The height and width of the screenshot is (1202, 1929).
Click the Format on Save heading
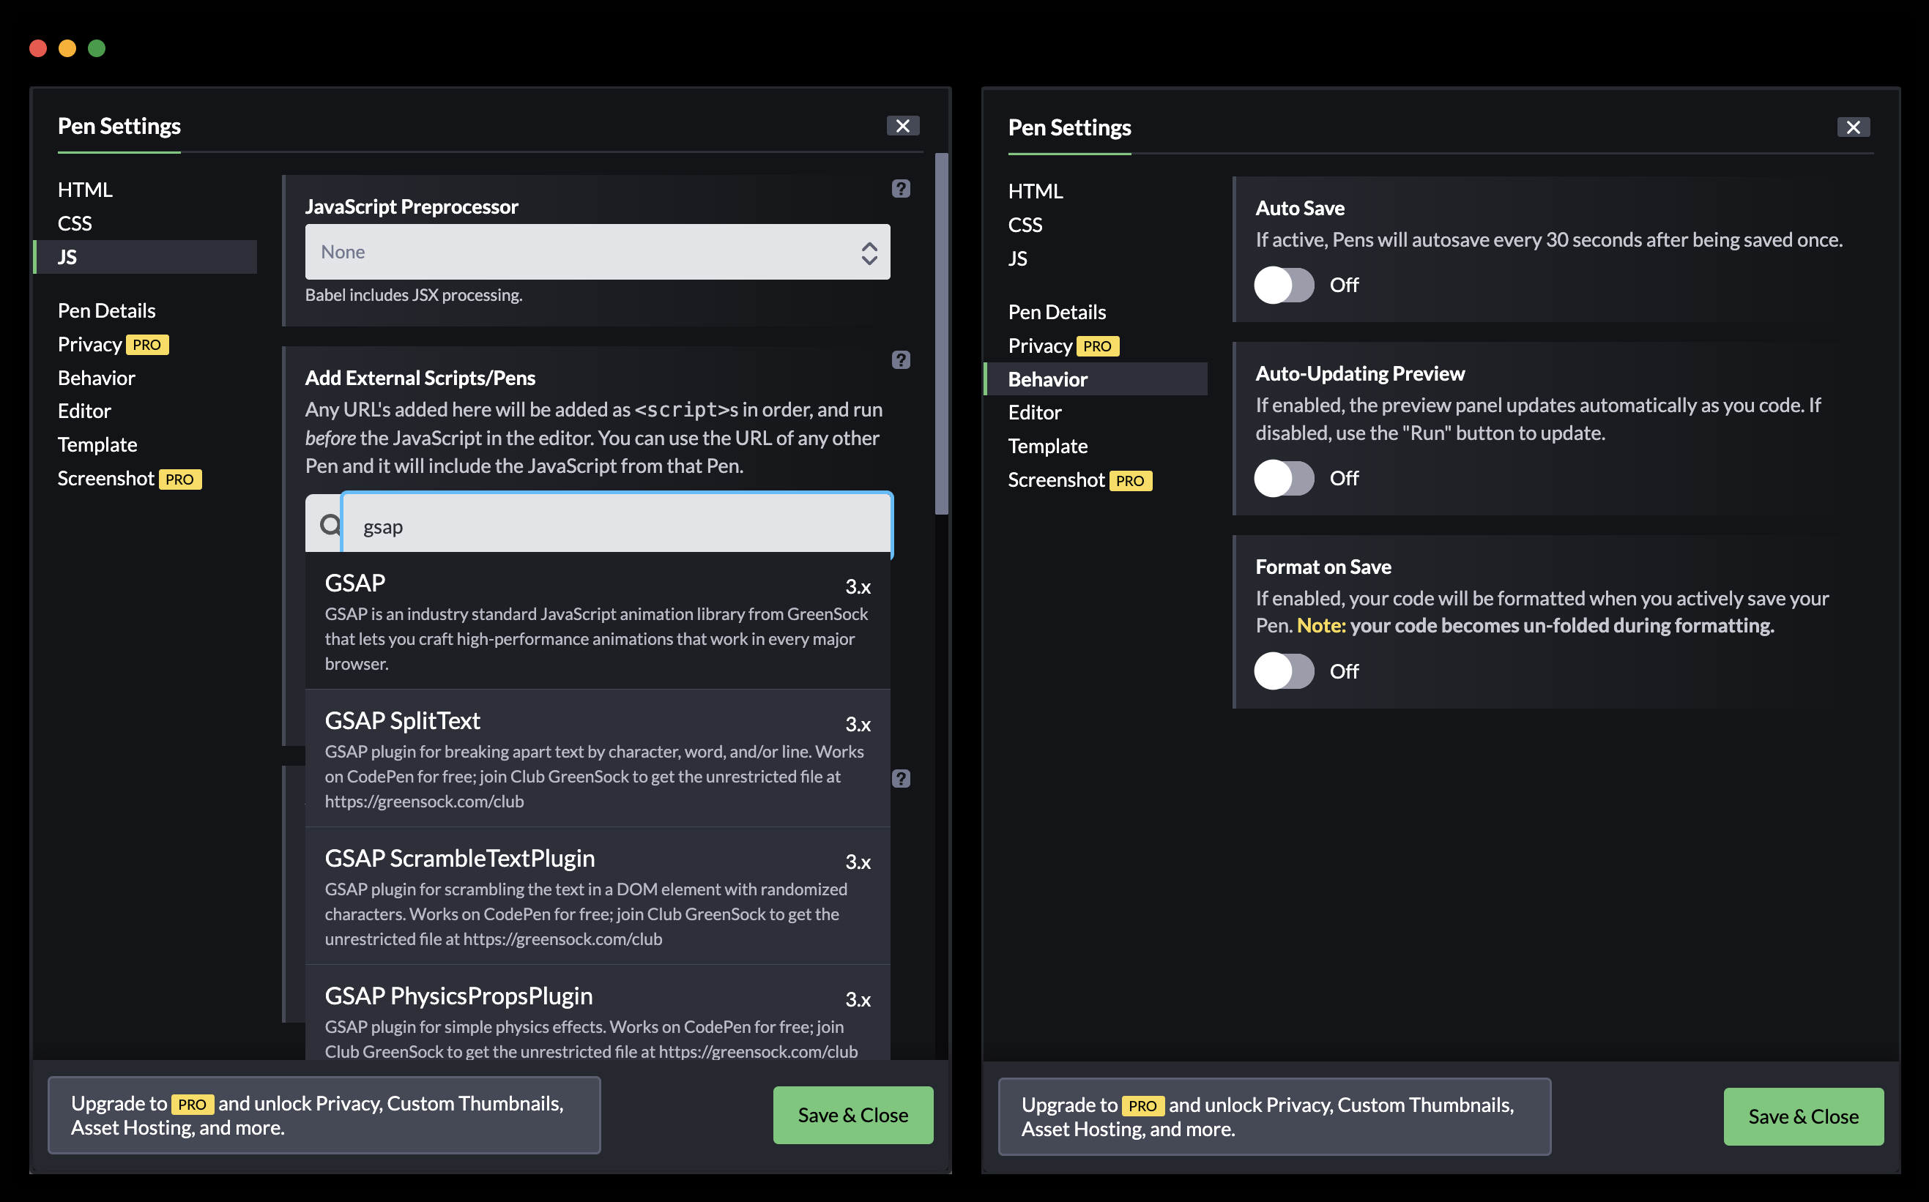coord(1323,567)
